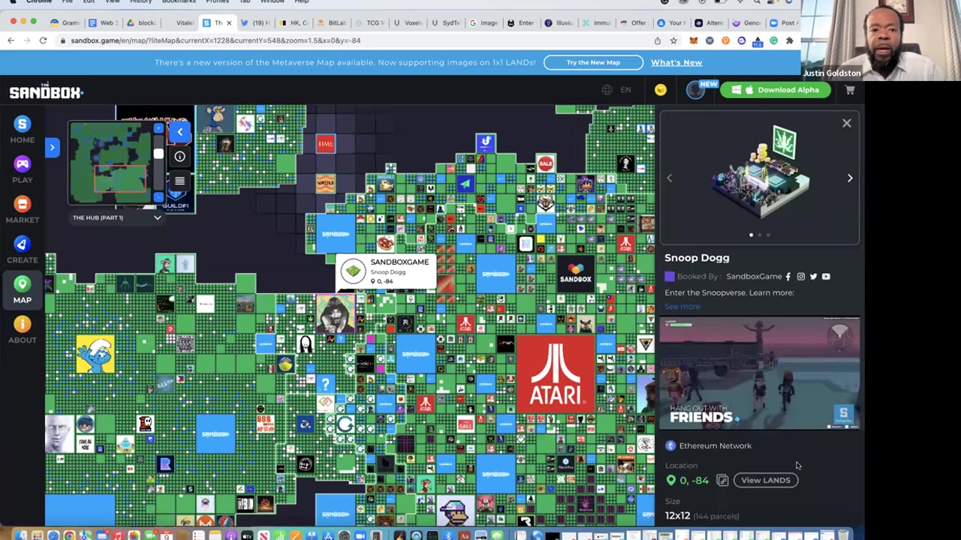Open SandboxGame Instagram link icon
961x540 pixels.
pos(800,277)
